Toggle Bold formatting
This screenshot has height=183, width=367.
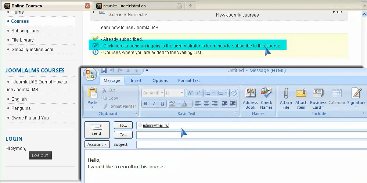tap(145, 103)
